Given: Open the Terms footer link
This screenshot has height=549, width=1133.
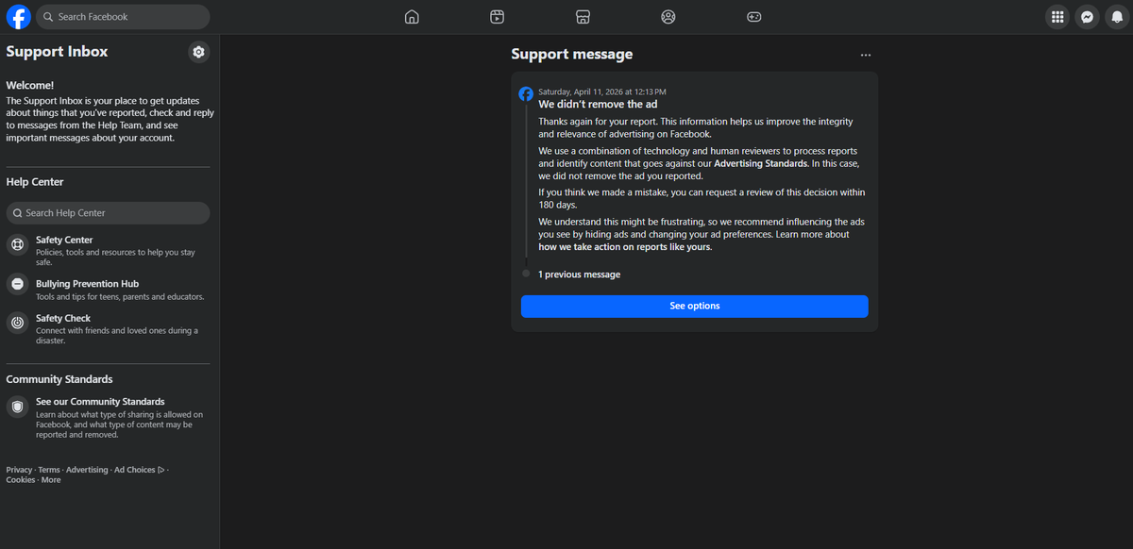Looking at the screenshot, I should 49,470.
